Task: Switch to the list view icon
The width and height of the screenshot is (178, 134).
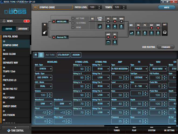Action: tap(41, 55)
